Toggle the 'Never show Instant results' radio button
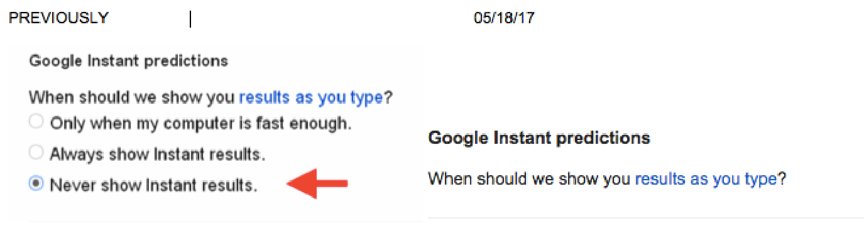Screen dimensions: 864x233 tap(36, 184)
